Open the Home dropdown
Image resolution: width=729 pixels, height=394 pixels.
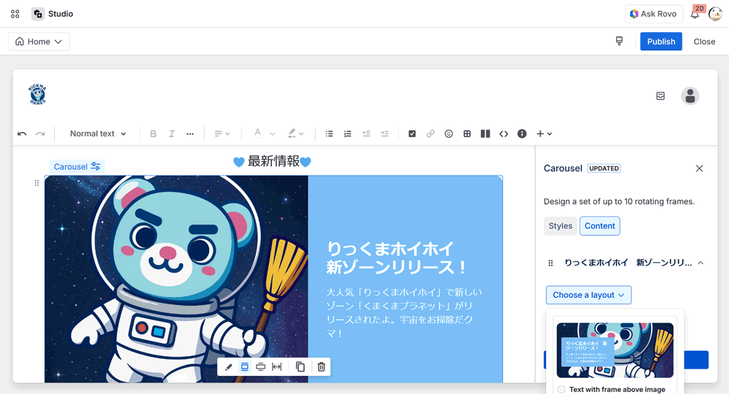pyautogui.click(x=39, y=42)
